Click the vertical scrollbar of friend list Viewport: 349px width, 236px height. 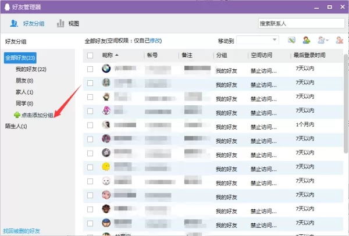pos(346,103)
